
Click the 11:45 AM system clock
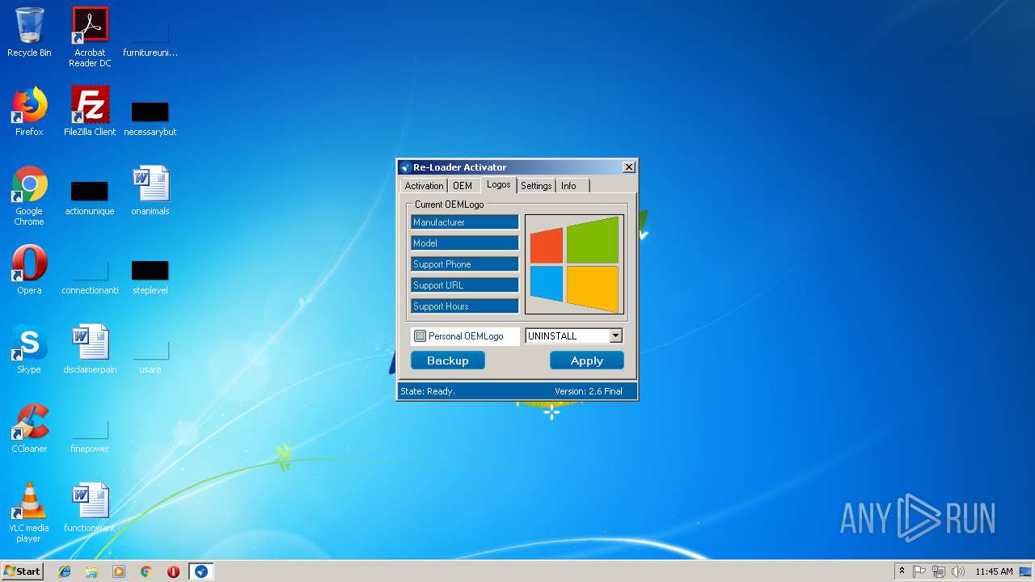[994, 571]
